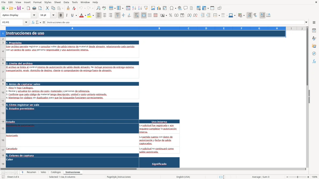Screen dimensions: 319x179
Task: Click the formula input line
Action: click(175, 22)
